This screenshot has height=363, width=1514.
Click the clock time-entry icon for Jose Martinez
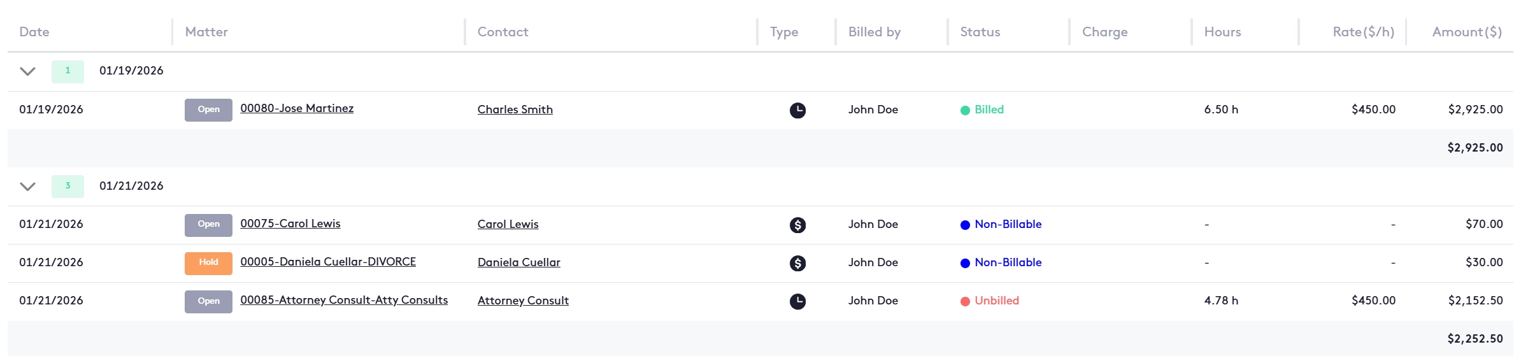point(797,110)
